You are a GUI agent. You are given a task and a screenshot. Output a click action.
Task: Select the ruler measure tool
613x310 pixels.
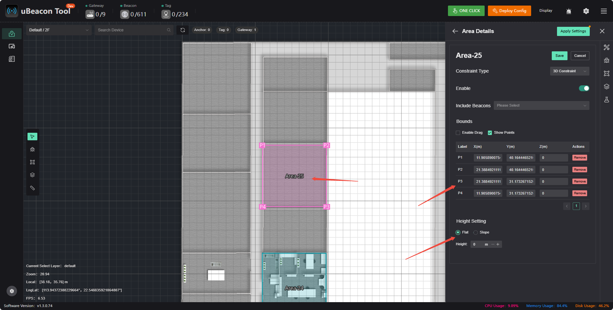click(x=32, y=188)
